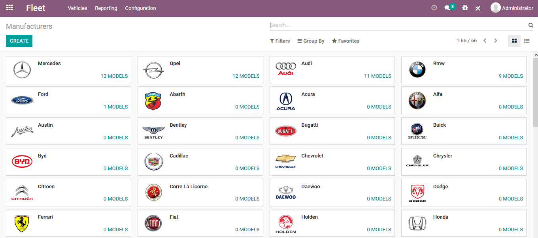Go to the previous page arrow

click(x=485, y=41)
